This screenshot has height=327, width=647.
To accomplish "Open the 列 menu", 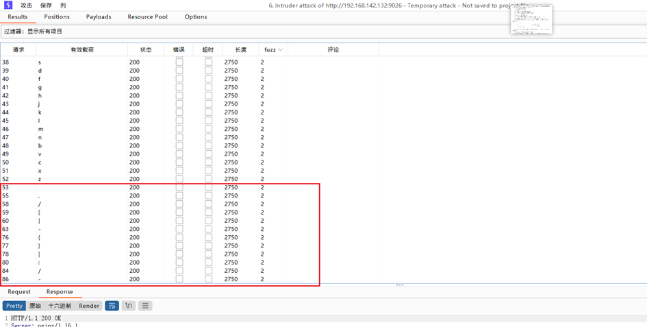I will click(x=63, y=5).
